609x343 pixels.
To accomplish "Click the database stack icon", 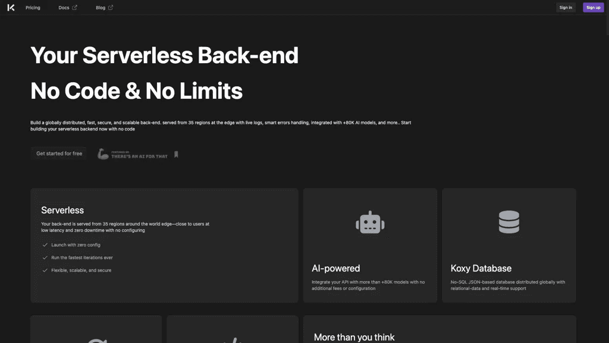I will (x=509, y=222).
